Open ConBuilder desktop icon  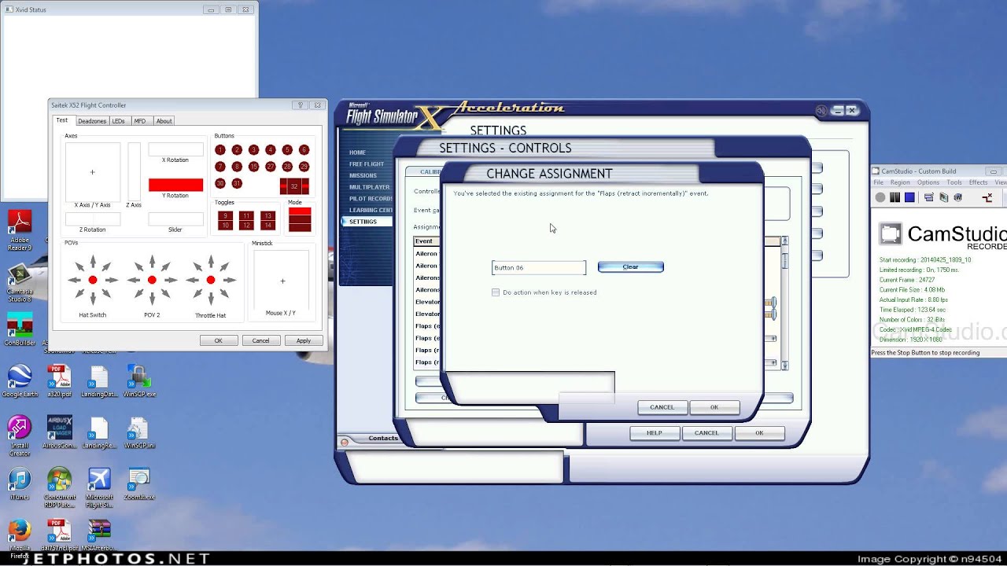pos(20,330)
